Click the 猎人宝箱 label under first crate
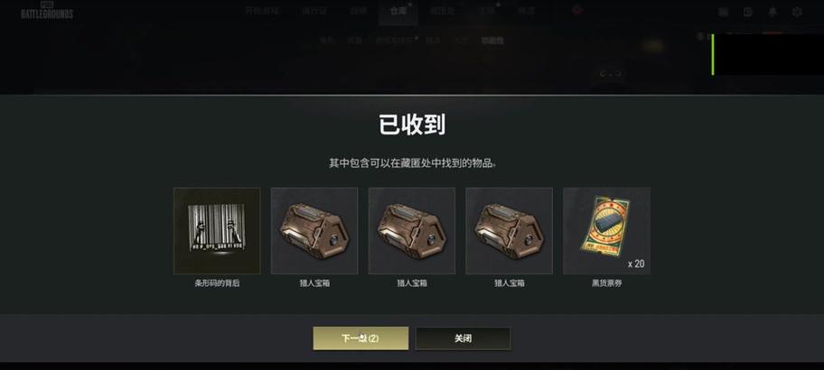 [x=314, y=283]
